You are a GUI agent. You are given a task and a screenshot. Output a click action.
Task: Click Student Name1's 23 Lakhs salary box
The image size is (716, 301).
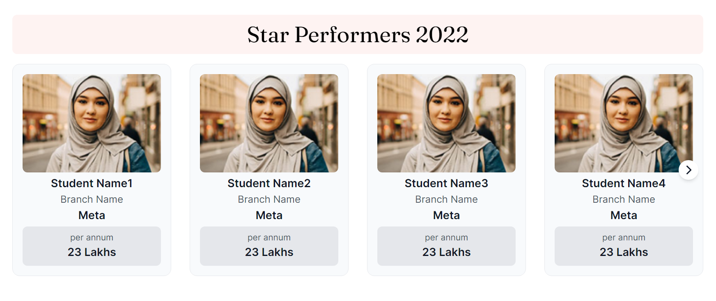click(92, 246)
